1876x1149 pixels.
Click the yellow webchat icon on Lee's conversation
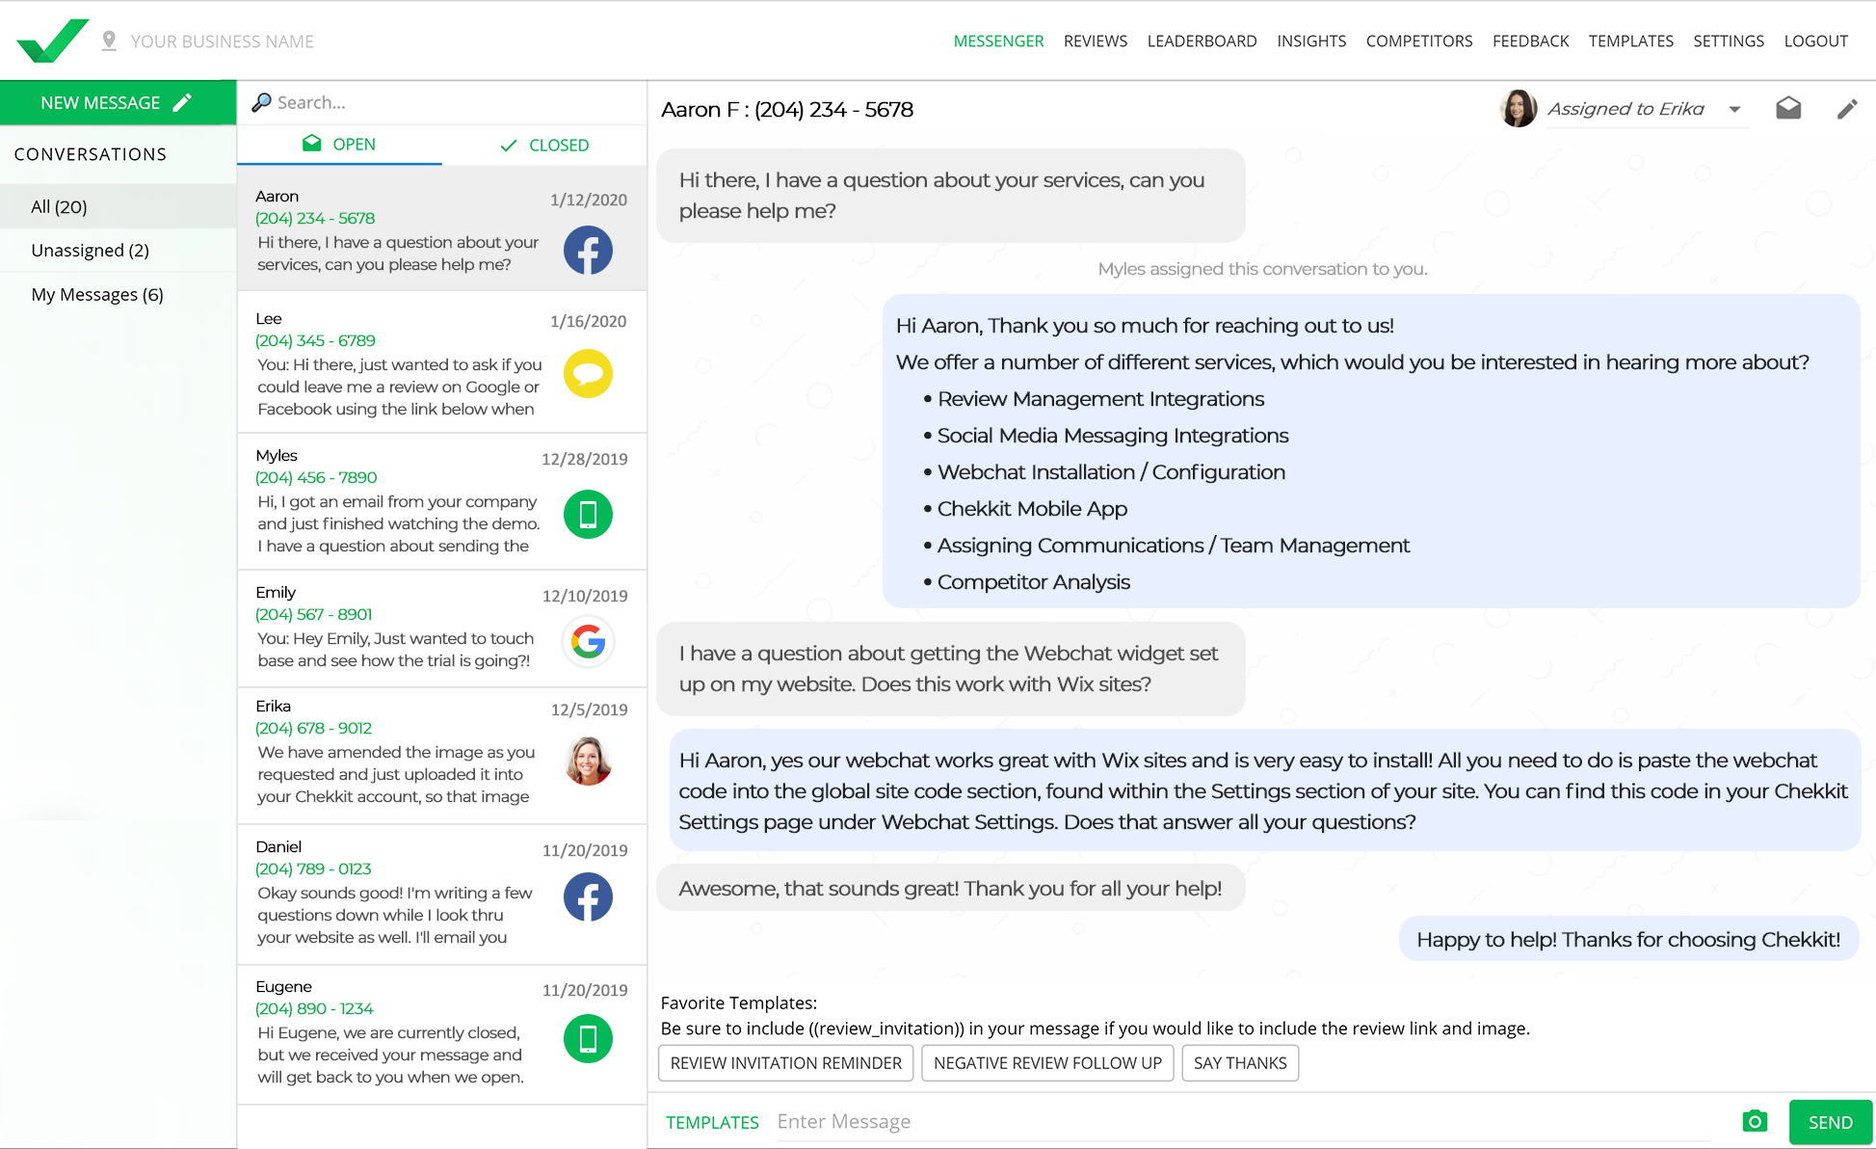588,374
